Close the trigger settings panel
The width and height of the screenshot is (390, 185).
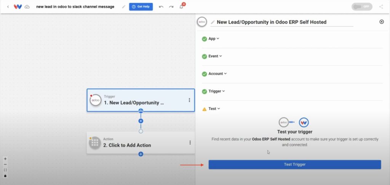pos(382,22)
